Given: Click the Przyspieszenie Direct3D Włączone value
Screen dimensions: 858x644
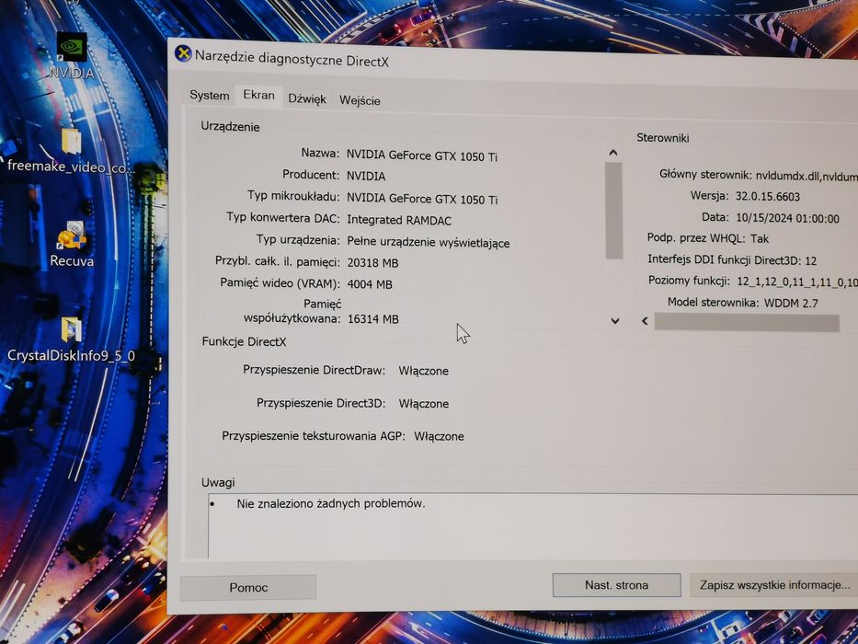Looking at the screenshot, I should click(x=424, y=404).
